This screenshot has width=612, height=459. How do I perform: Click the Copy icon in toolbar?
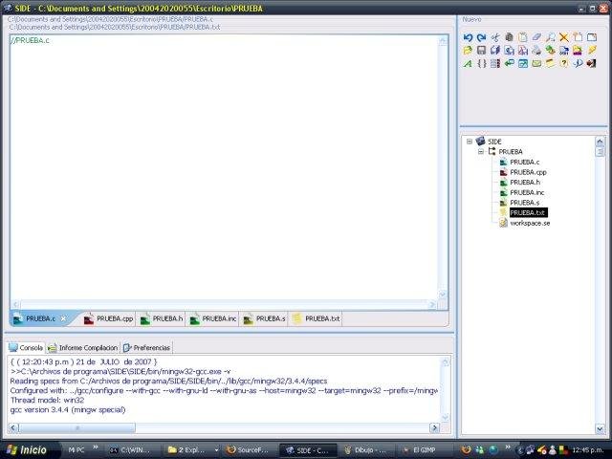(509, 37)
